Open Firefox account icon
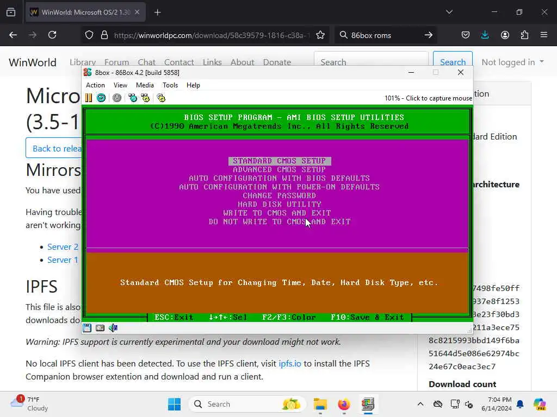The image size is (557, 417). [505, 35]
